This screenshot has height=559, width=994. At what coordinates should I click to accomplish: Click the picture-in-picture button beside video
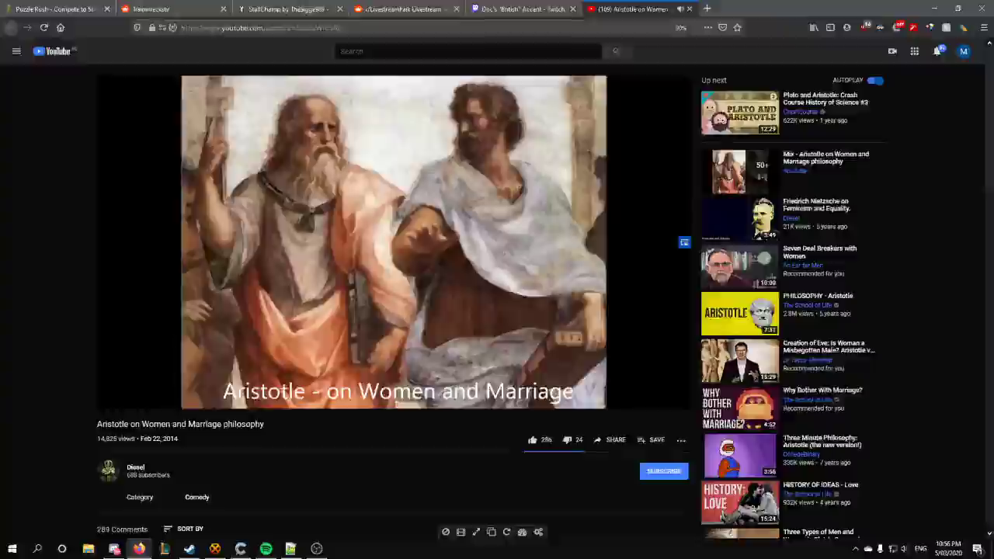pyautogui.click(x=684, y=243)
